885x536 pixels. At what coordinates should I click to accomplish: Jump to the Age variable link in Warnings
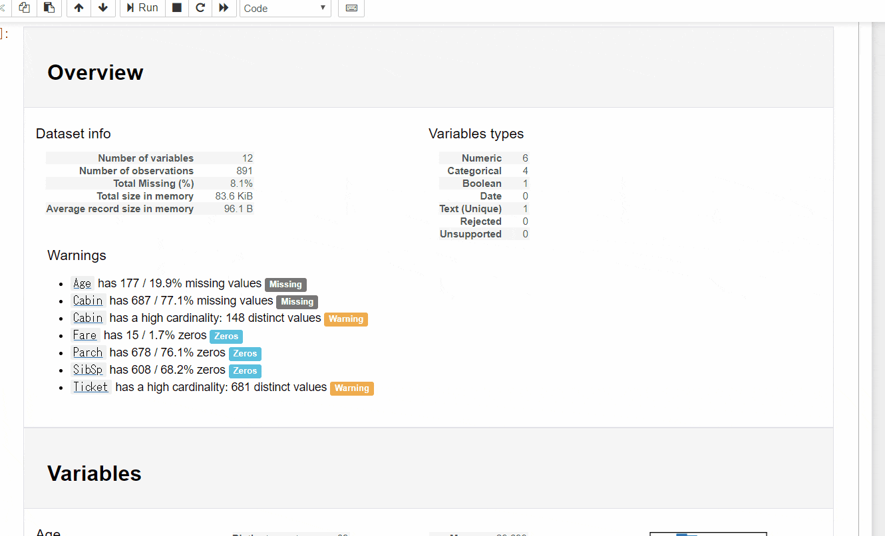tap(83, 283)
